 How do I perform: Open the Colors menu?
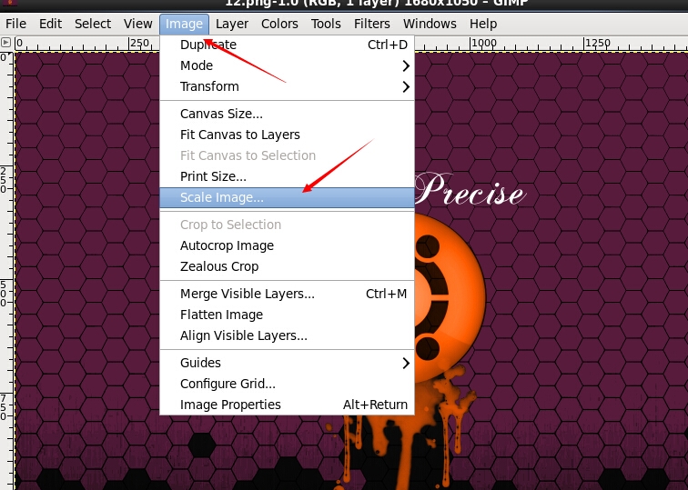tap(279, 24)
